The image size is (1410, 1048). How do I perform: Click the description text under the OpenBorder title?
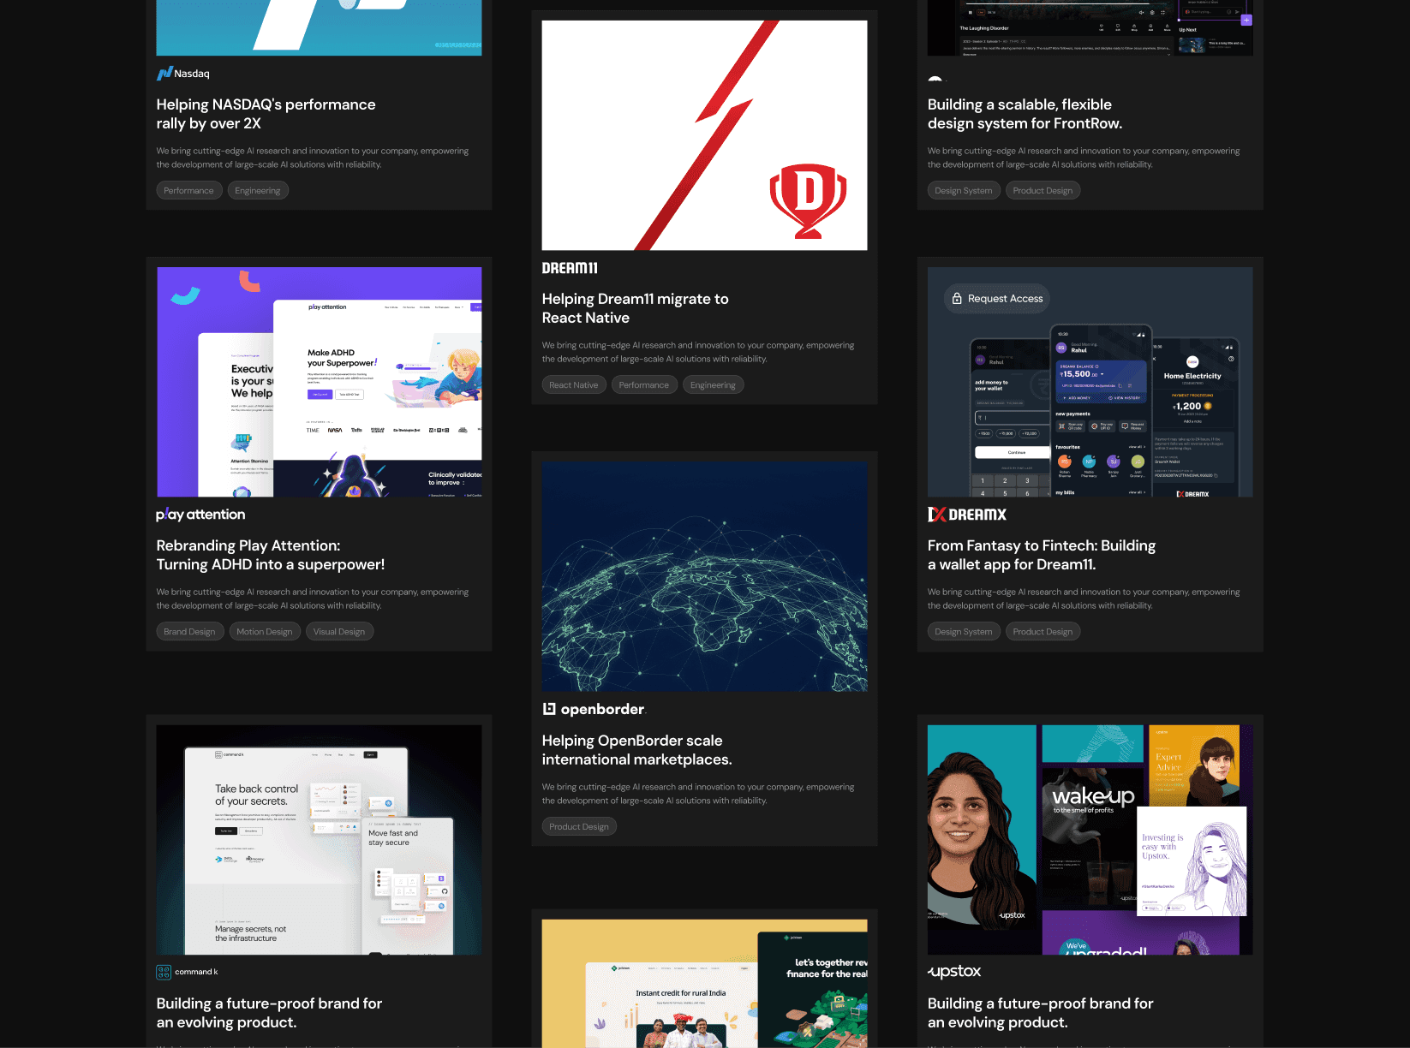pos(698,794)
